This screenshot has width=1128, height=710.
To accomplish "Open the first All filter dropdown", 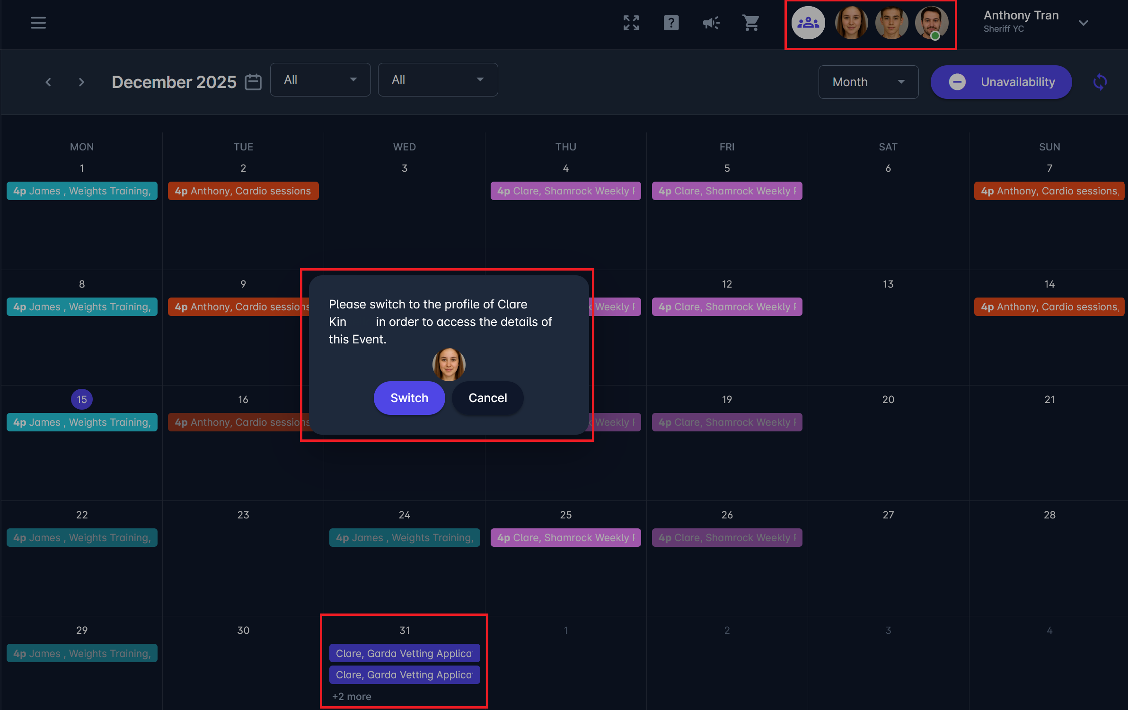I will tap(320, 80).
